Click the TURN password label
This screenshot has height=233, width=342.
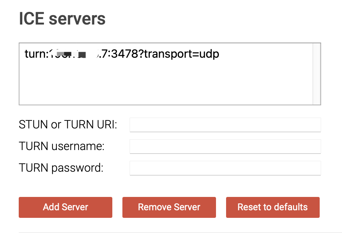(x=60, y=168)
